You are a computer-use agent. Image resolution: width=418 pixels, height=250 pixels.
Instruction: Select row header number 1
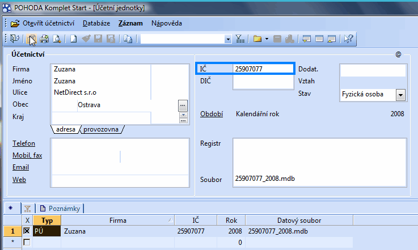point(12,231)
